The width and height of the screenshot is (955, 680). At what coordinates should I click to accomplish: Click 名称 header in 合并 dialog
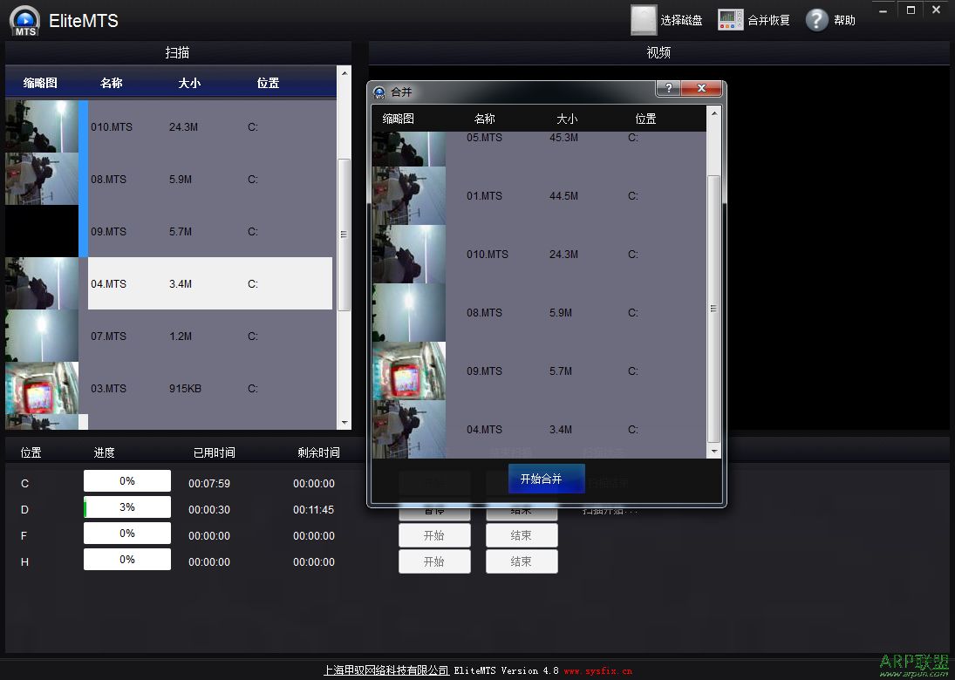coord(485,119)
